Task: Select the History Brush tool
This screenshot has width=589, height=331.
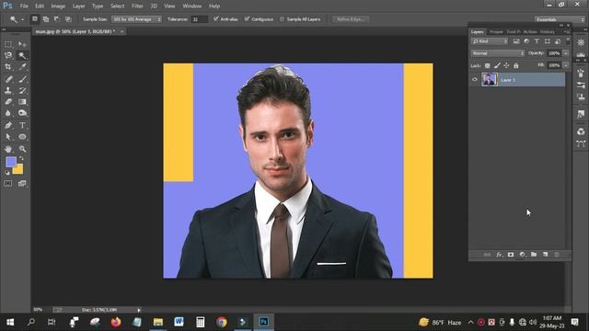Action: (x=22, y=90)
